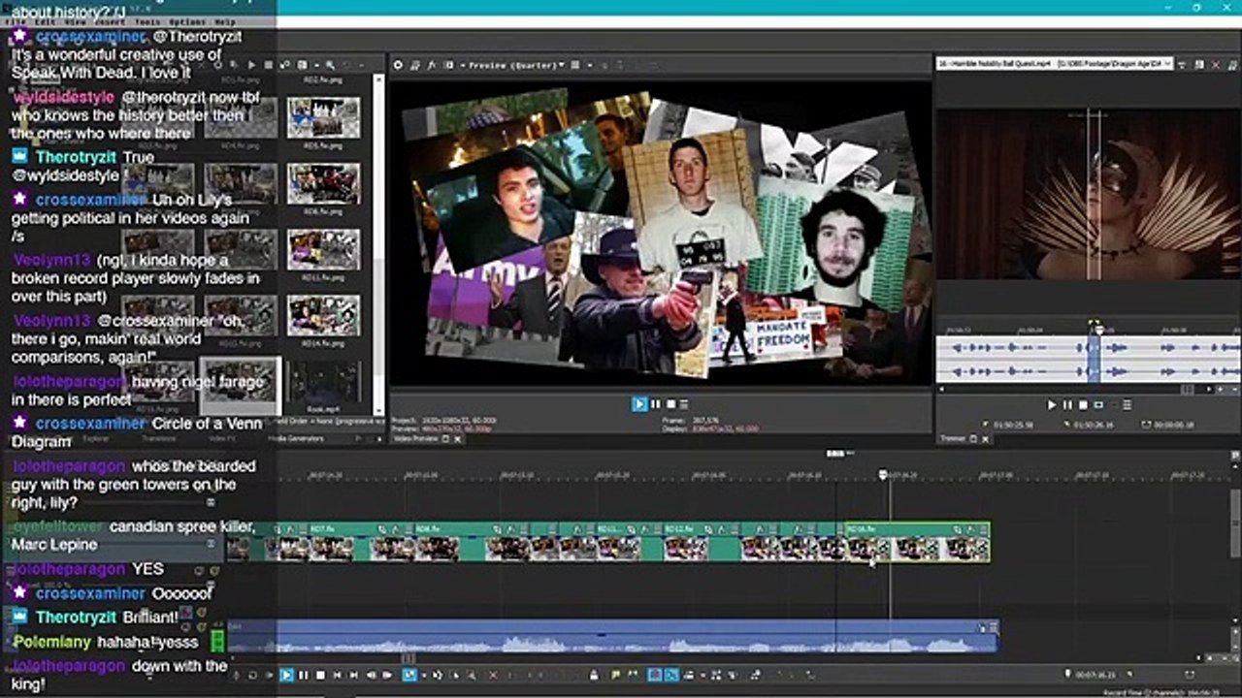Pause timeline from main transport bar

click(304, 675)
